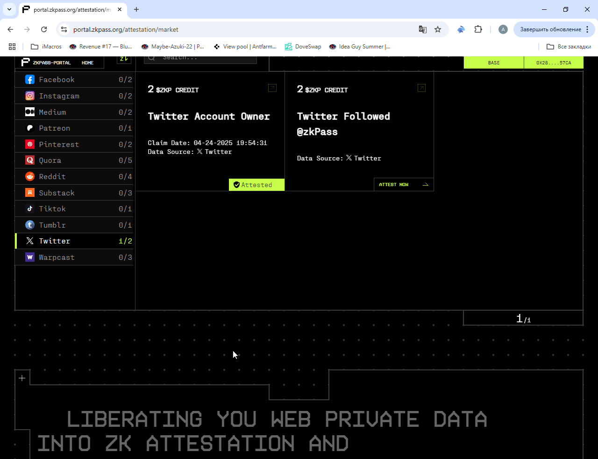
Task: Open the Chrome three-dot menu
Action: [x=587, y=29]
